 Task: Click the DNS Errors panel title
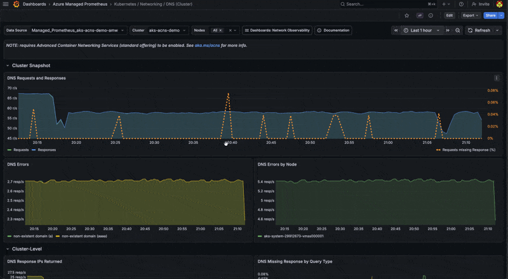[18, 164]
